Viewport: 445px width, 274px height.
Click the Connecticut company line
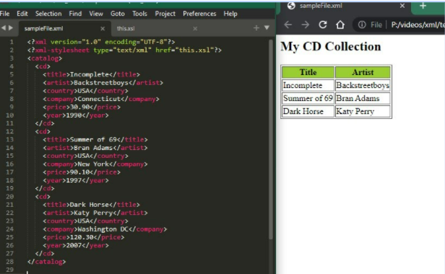point(101,99)
